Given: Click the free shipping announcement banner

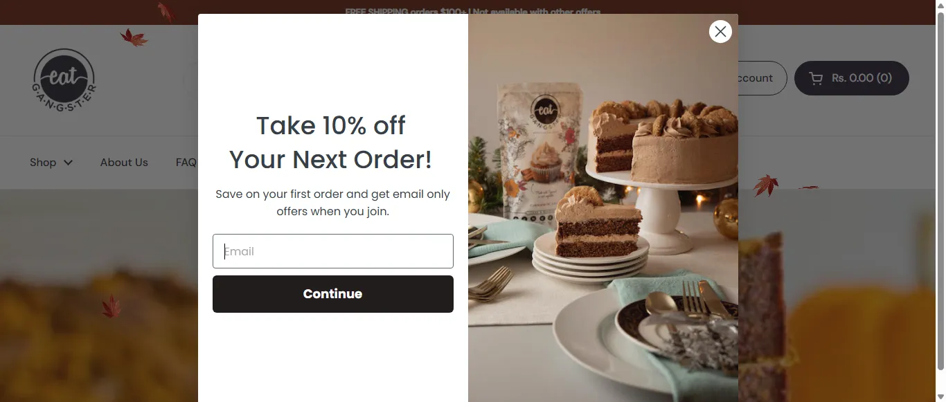Looking at the screenshot, I should click(x=473, y=12).
